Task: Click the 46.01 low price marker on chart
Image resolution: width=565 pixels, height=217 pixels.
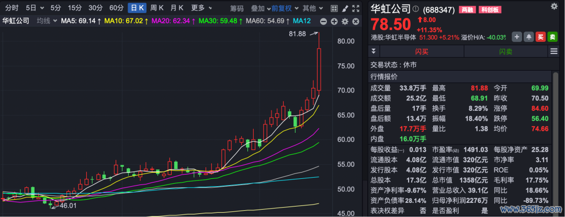Action: [x=68, y=206]
